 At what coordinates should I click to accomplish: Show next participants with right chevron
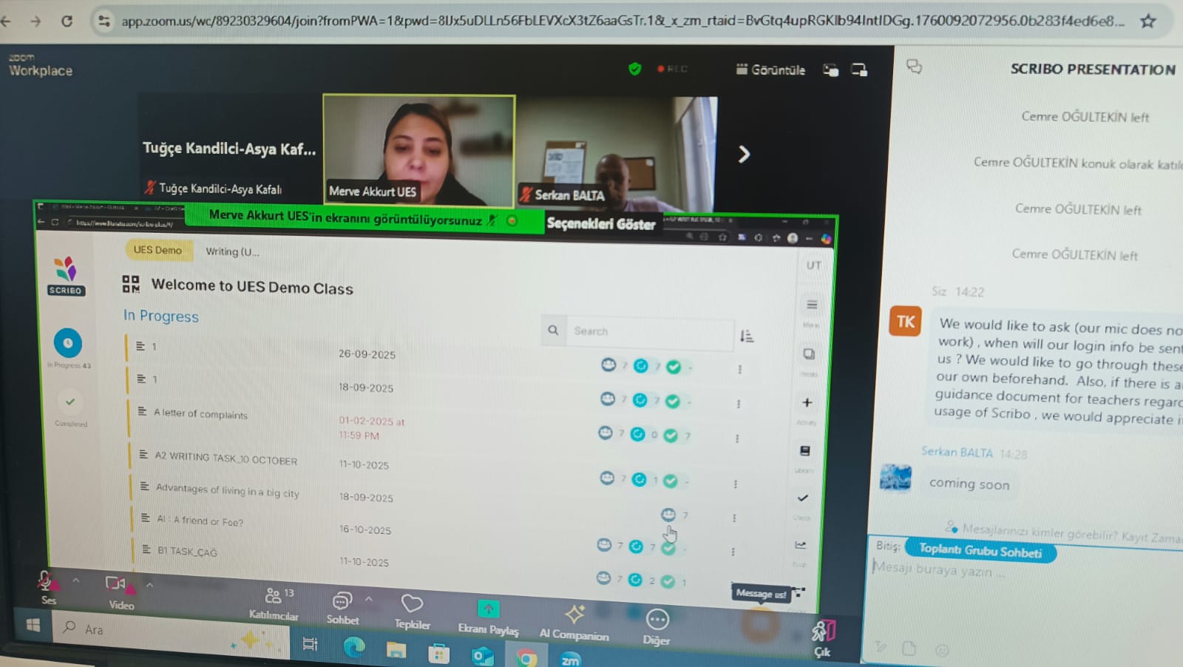pos(744,154)
